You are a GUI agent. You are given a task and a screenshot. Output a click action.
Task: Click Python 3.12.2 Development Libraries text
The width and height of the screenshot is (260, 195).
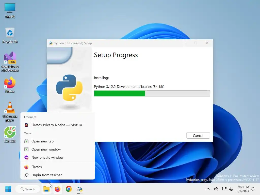129,87
